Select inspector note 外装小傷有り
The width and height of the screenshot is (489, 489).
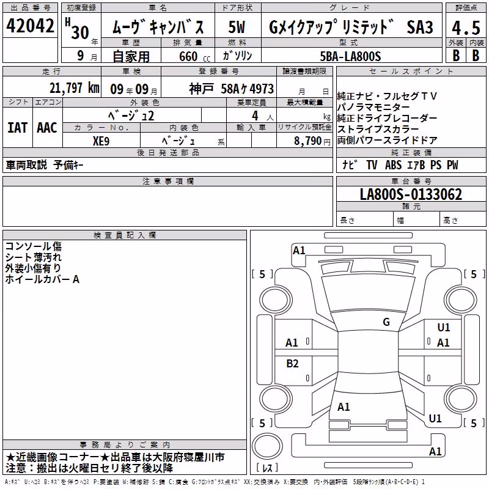pyautogui.click(x=34, y=268)
